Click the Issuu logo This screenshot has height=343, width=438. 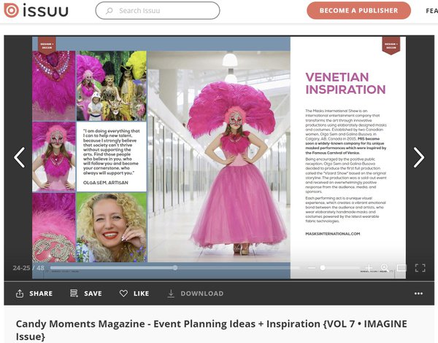click(x=36, y=11)
